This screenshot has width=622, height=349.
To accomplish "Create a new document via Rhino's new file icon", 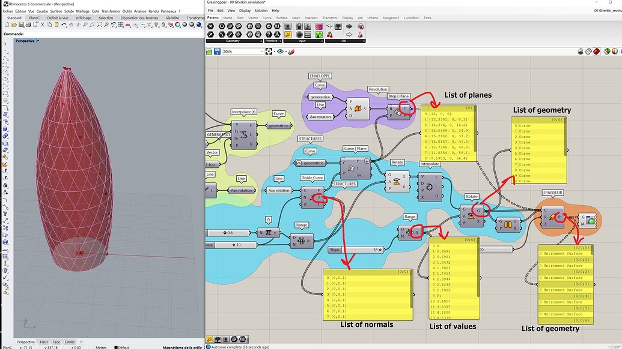I will (x=7, y=25).
